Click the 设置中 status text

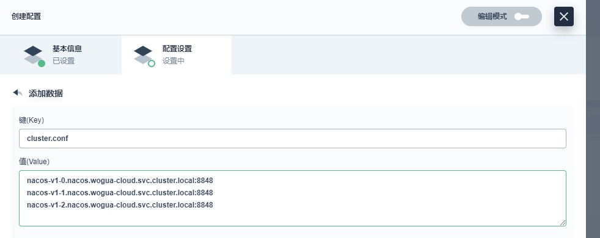[x=174, y=61]
